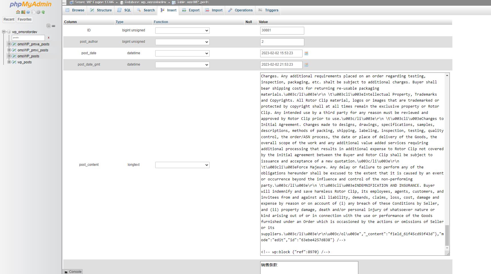The height and width of the screenshot is (274, 491).
Task: Open the Search tab
Action: click(146, 10)
